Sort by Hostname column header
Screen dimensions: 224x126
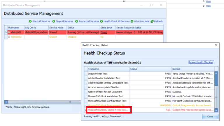tap(16, 28)
